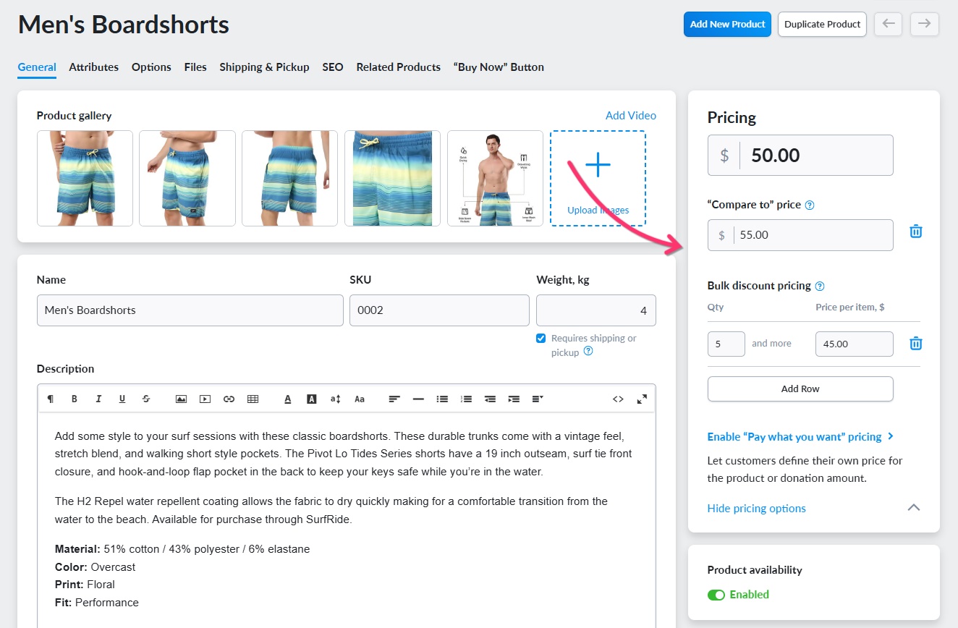This screenshot has width=958, height=628.
Task: Open the Shipping & Pickup tab
Action: click(x=264, y=67)
